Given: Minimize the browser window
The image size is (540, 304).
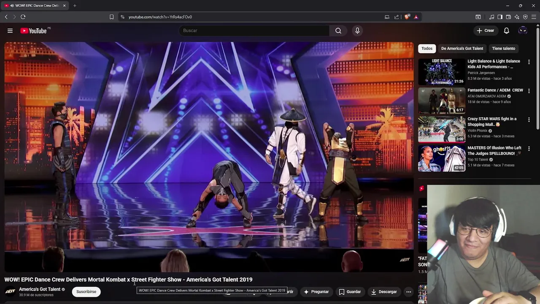Looking at the screenshot, I should click(x=508, y=5).
